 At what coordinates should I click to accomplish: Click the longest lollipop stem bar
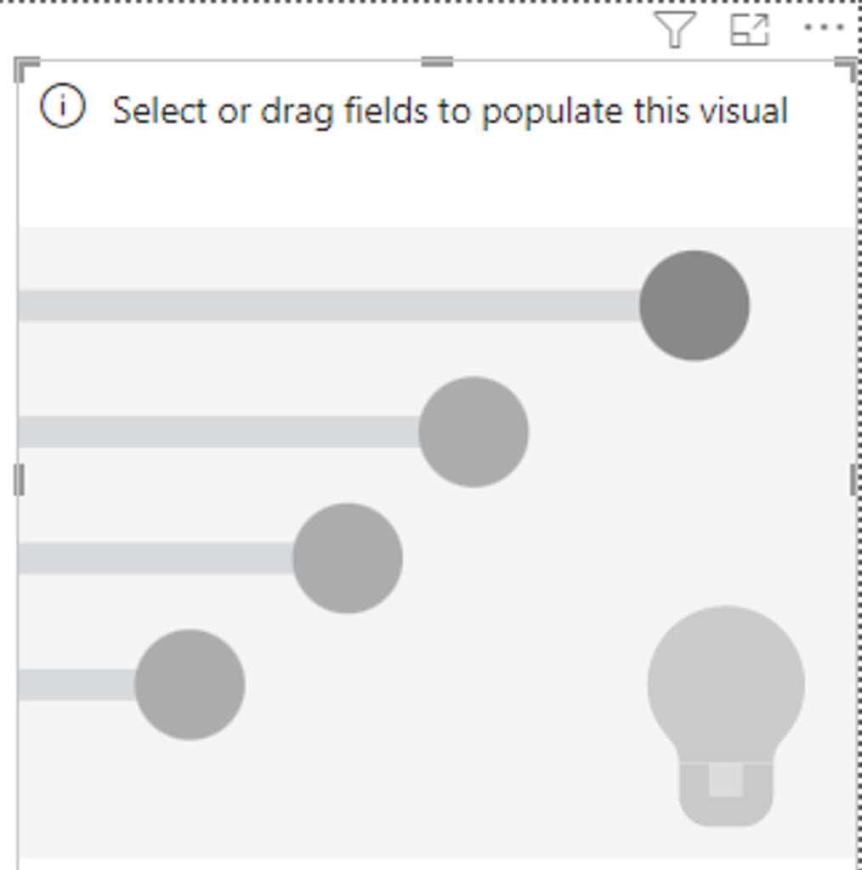coord(329,306)
